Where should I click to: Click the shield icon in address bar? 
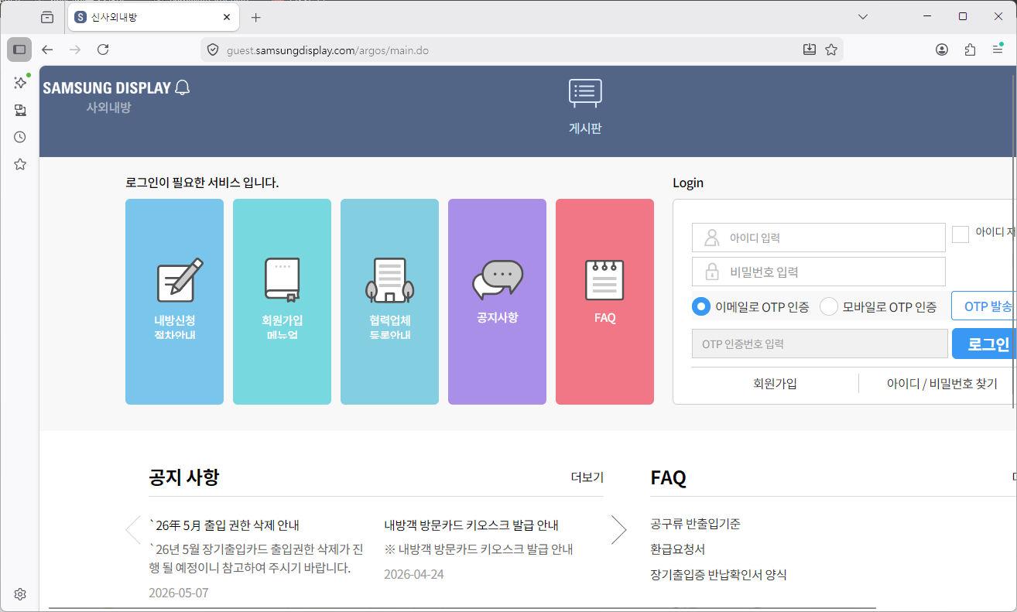(x=213, y=50)
